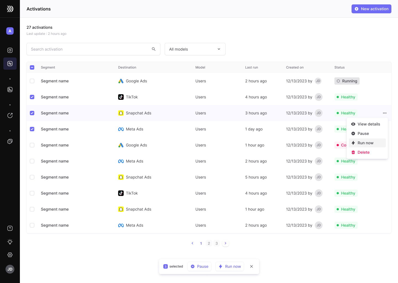Uncheck the TikTok row checkbox
Image resolution: width=398 pixels, height=283 pixels.
click(32, 97)
